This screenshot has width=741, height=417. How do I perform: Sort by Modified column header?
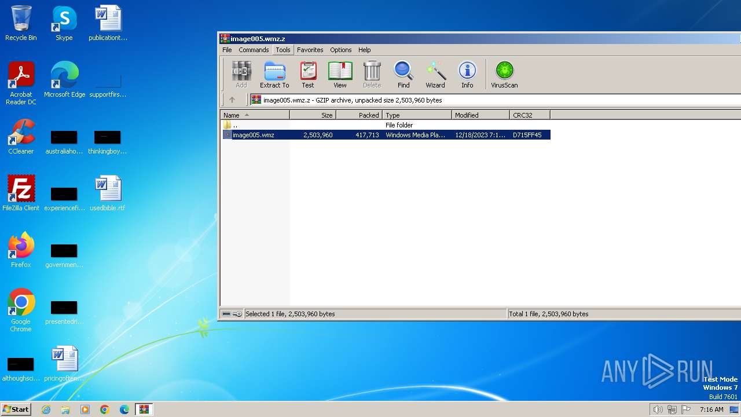[x=481, y=115]
